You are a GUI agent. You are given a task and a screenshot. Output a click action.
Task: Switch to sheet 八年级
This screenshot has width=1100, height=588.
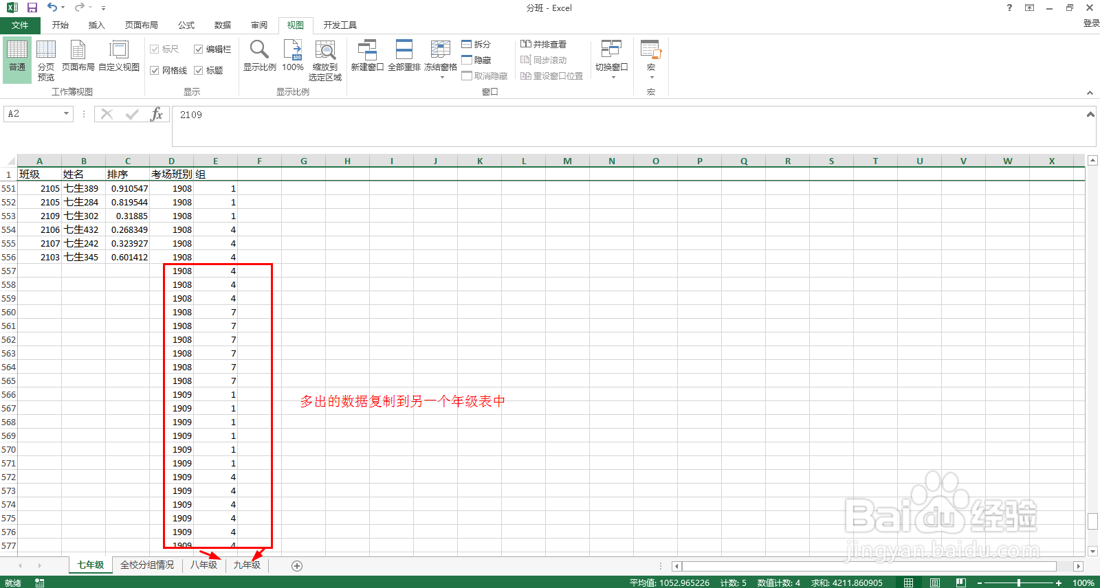click(203, 565)
